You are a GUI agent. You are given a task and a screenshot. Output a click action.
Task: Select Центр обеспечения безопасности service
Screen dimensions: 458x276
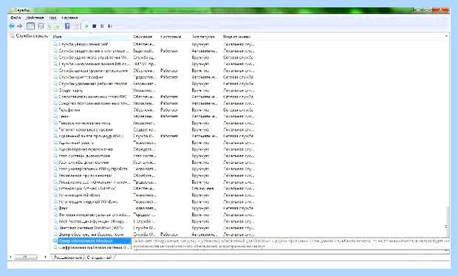click(x=91, y=234)
